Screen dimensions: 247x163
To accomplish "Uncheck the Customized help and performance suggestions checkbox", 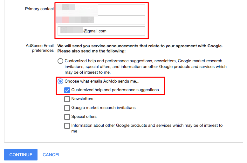I will (67, 90).
